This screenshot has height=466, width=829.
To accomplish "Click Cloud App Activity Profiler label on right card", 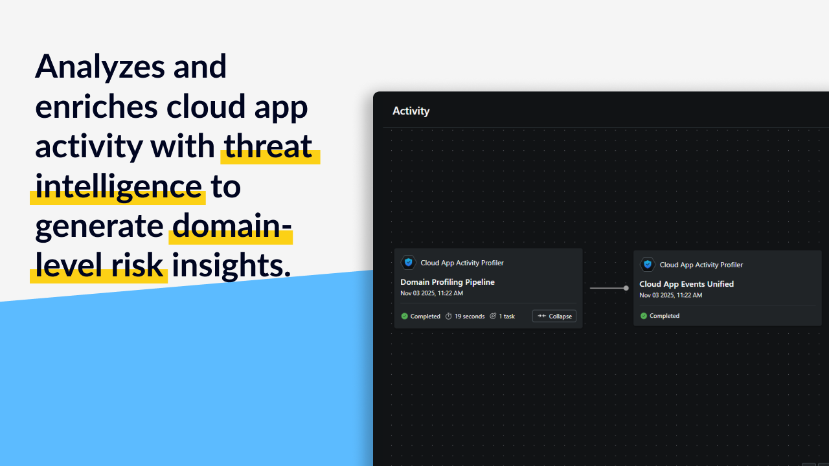I will coord(701,265).
